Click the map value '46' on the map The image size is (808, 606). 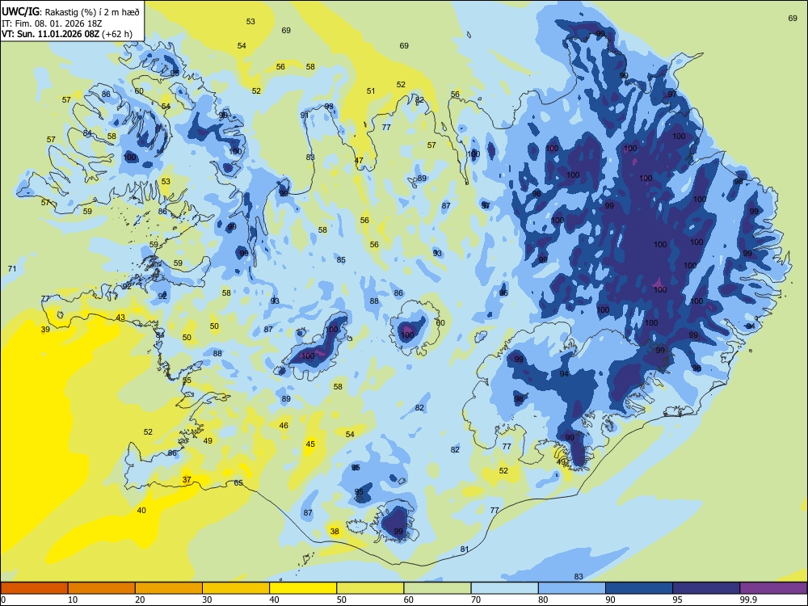click(284, 425)
